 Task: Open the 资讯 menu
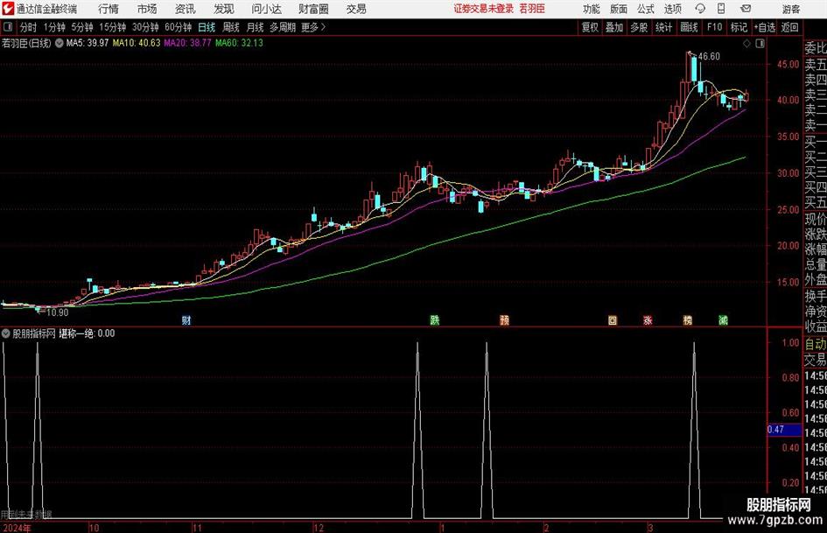click(x=186, y=9)
